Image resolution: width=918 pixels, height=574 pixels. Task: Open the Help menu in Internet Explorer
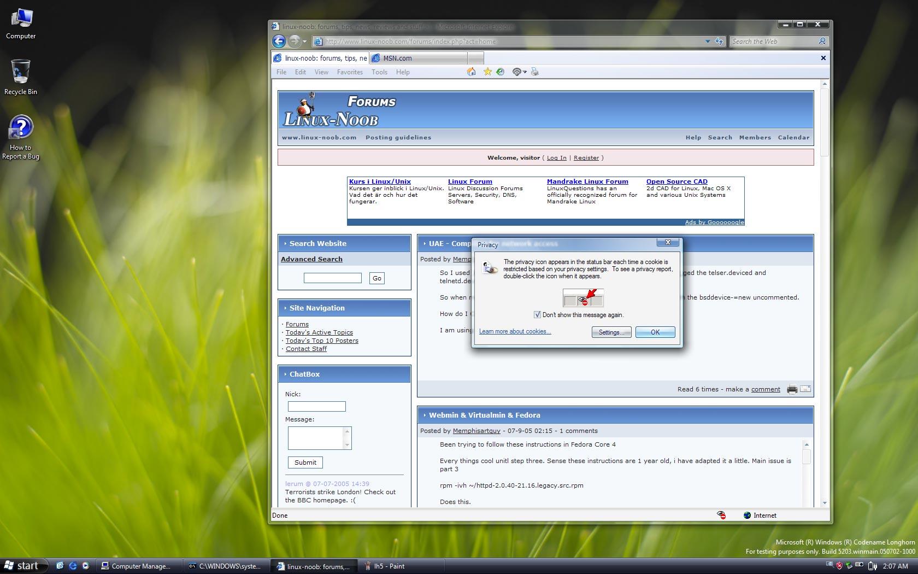pyautogui.click(x=403, y=72)
